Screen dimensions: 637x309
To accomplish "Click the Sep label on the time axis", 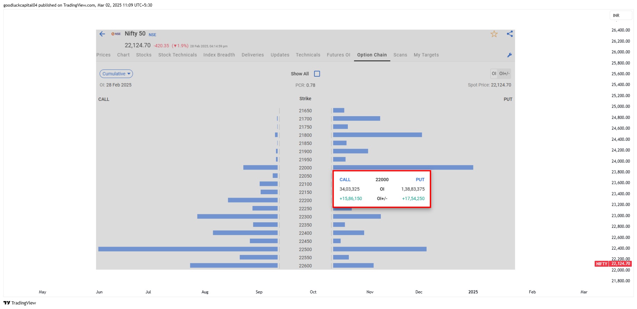I will click(259, 292).
